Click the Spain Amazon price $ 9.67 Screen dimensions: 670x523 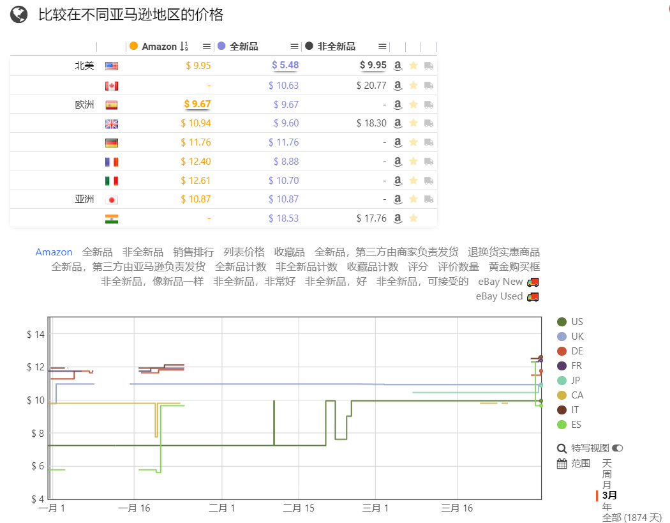[197, 104]
